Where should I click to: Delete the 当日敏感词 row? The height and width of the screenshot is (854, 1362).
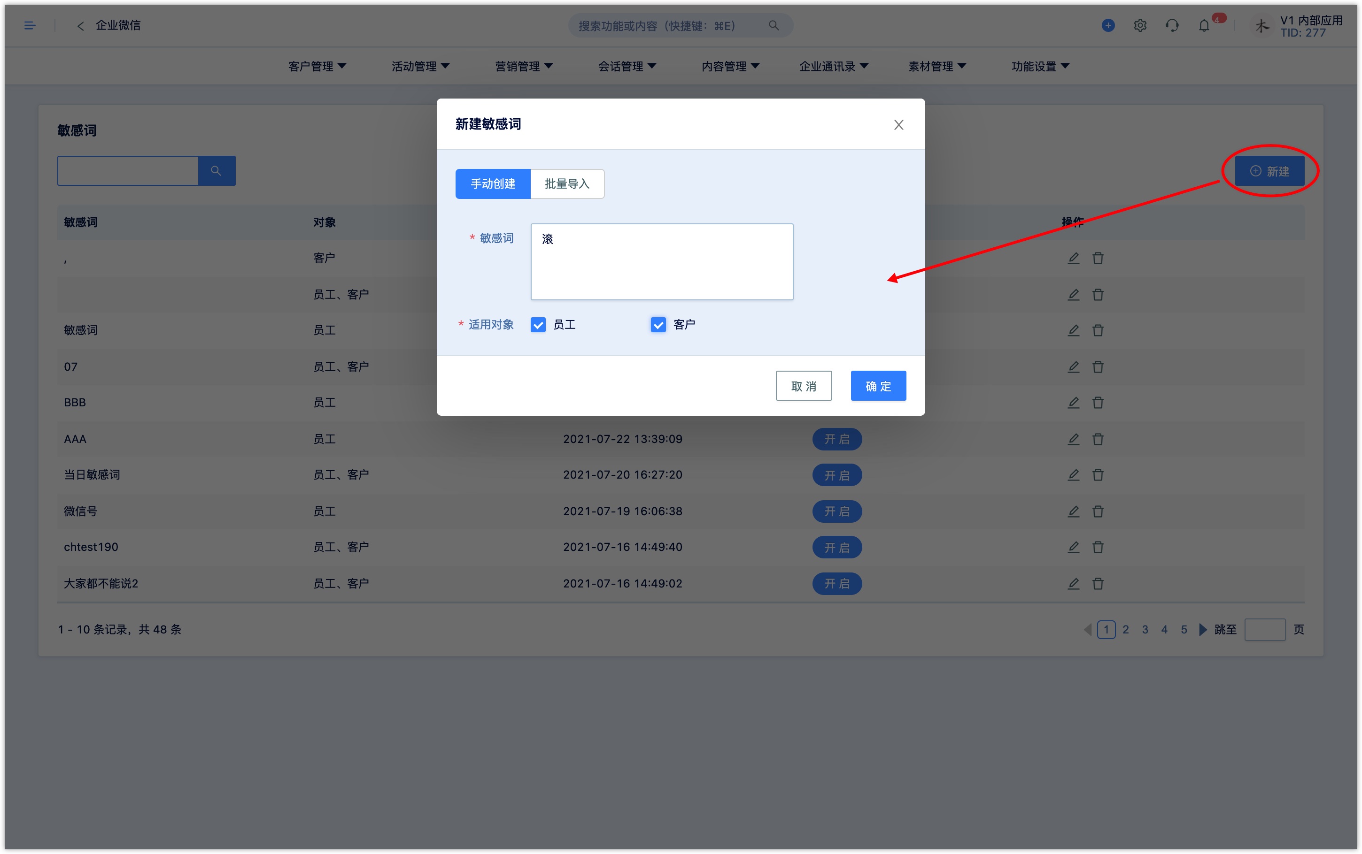(x=1098, y=475)
